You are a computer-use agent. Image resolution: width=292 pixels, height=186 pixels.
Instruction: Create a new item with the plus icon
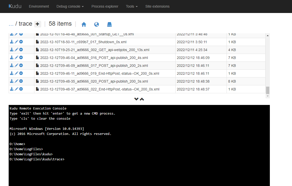coord(37,24)
